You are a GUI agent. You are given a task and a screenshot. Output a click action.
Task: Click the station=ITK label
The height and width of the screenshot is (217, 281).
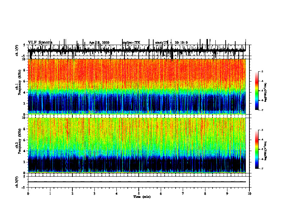[131, 43]
